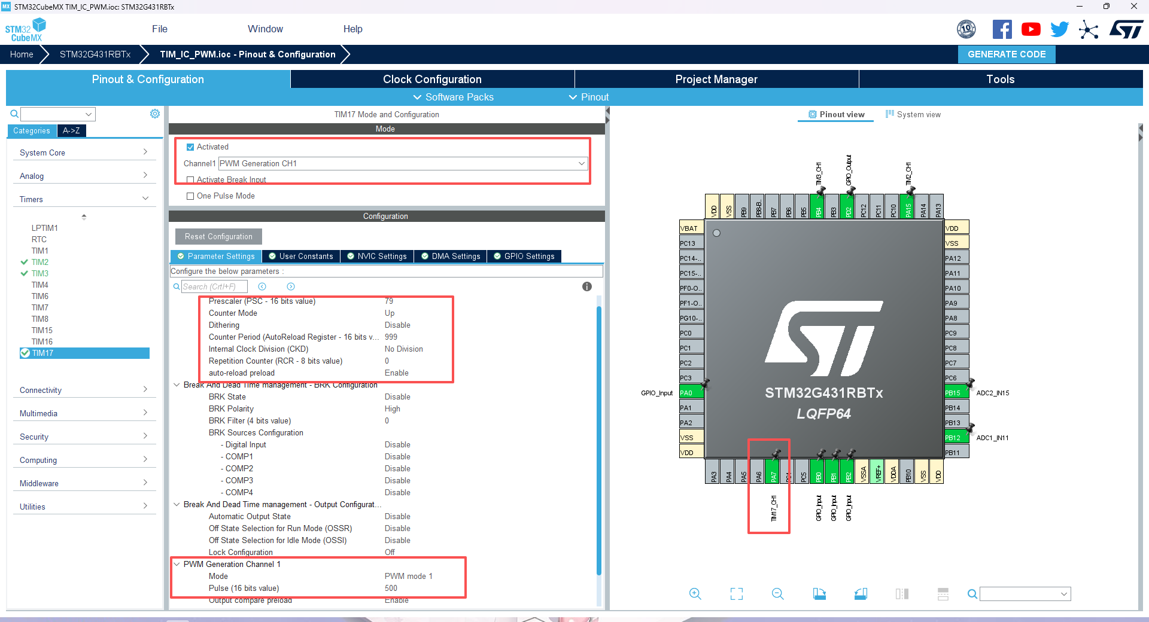The image size is (1149, 622).
Task: Zoom in on the pinout view
Action: (x=695, y=594)
